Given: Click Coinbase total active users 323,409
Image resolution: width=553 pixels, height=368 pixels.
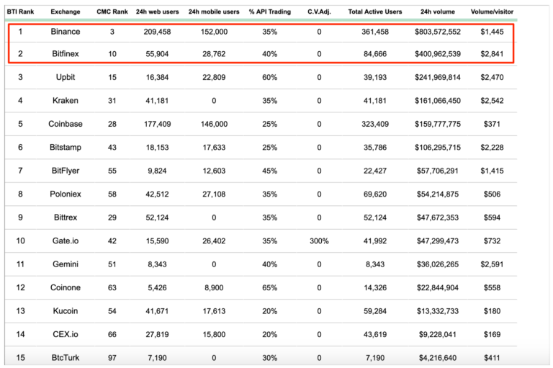Looking at the screenshot, I should (375, 124).
